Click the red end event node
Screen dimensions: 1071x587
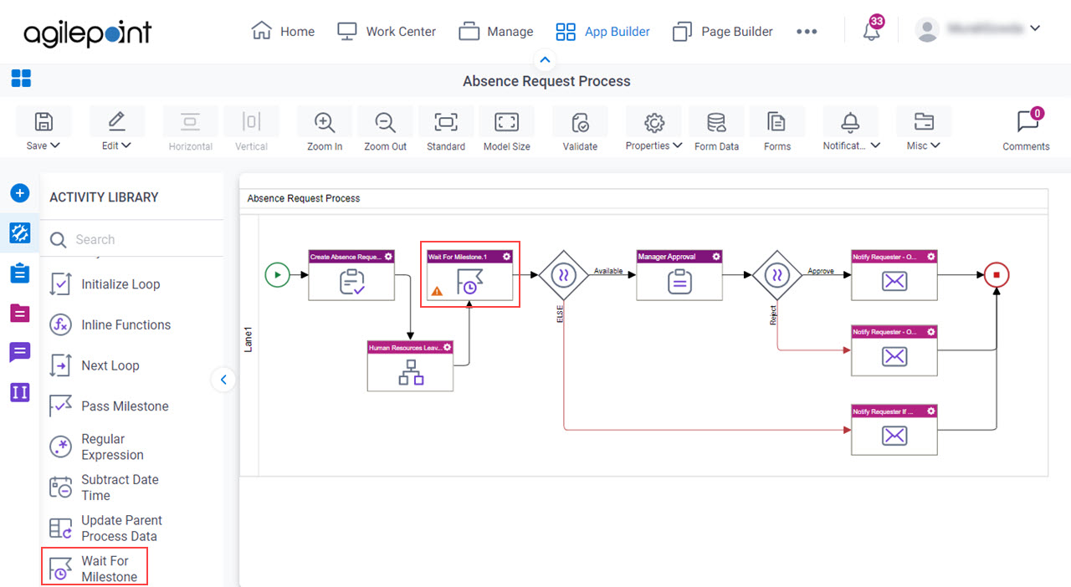pos(997,274)
